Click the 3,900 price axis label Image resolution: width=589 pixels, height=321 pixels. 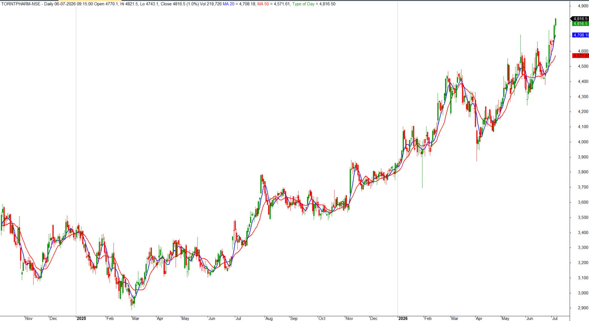coord(583,157)
